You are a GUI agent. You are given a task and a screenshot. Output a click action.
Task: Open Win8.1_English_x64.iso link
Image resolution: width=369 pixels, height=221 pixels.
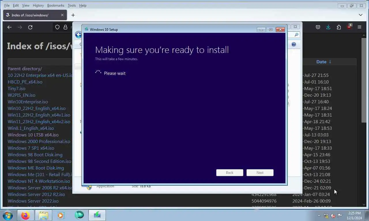point(31,128)
